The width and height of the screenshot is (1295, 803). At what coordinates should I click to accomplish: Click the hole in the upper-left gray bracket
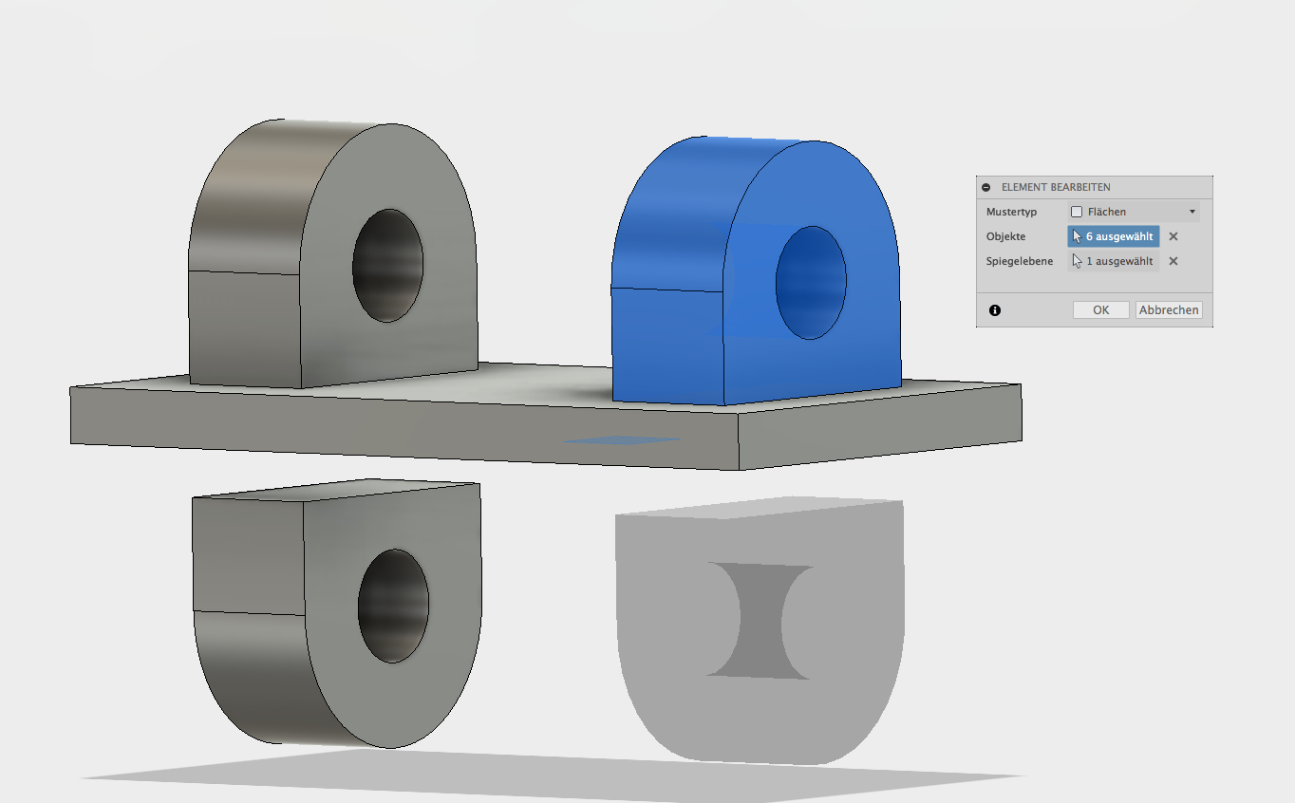coord(387,266)
